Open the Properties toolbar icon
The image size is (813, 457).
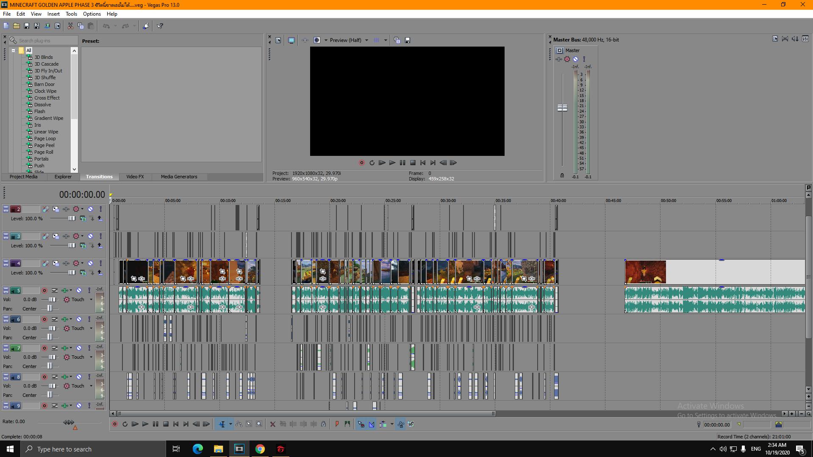point(57,26)
